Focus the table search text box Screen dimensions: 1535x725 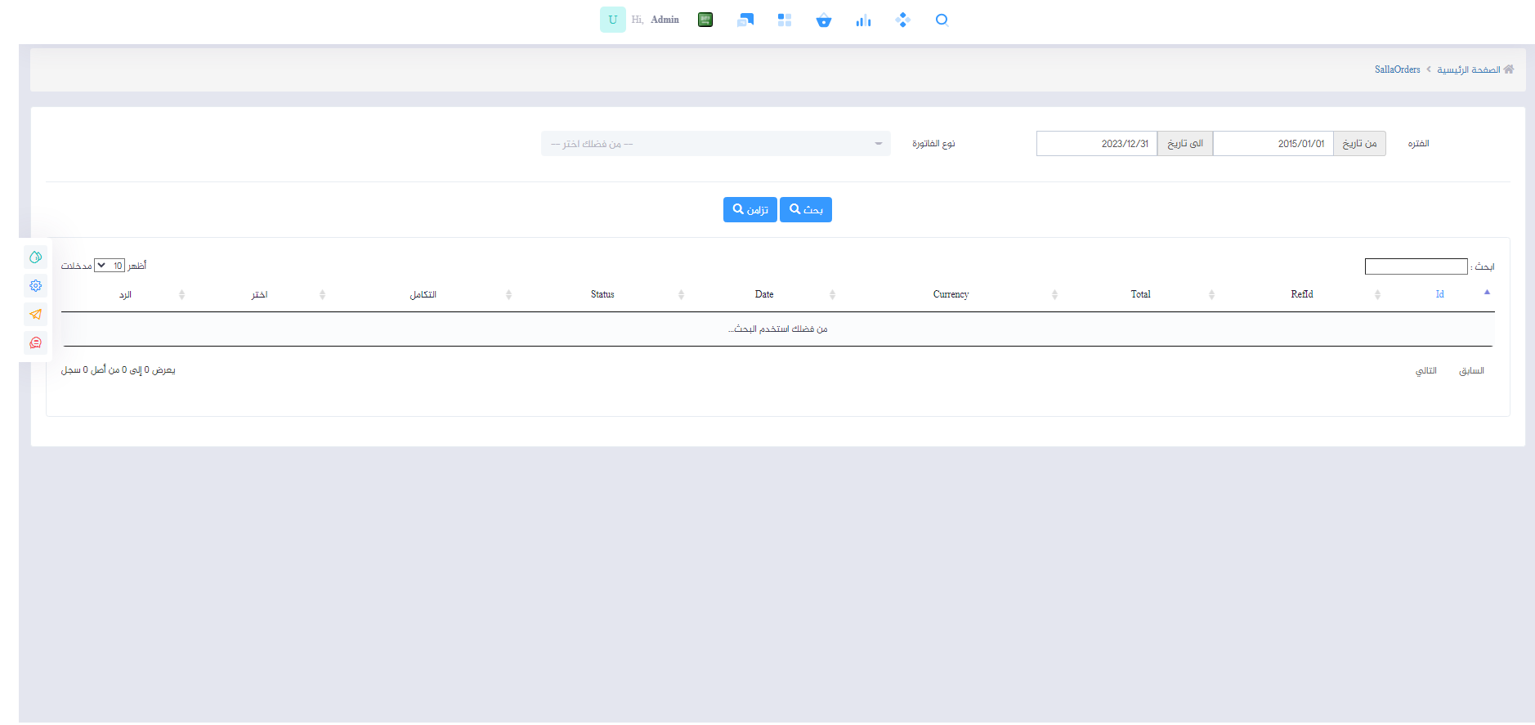tap(1416, 266)
